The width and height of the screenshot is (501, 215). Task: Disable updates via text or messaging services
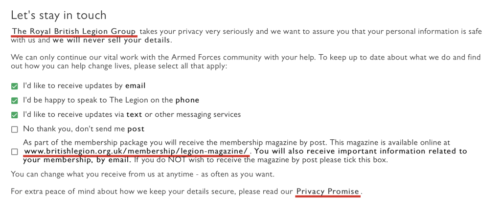coord(15,115)
